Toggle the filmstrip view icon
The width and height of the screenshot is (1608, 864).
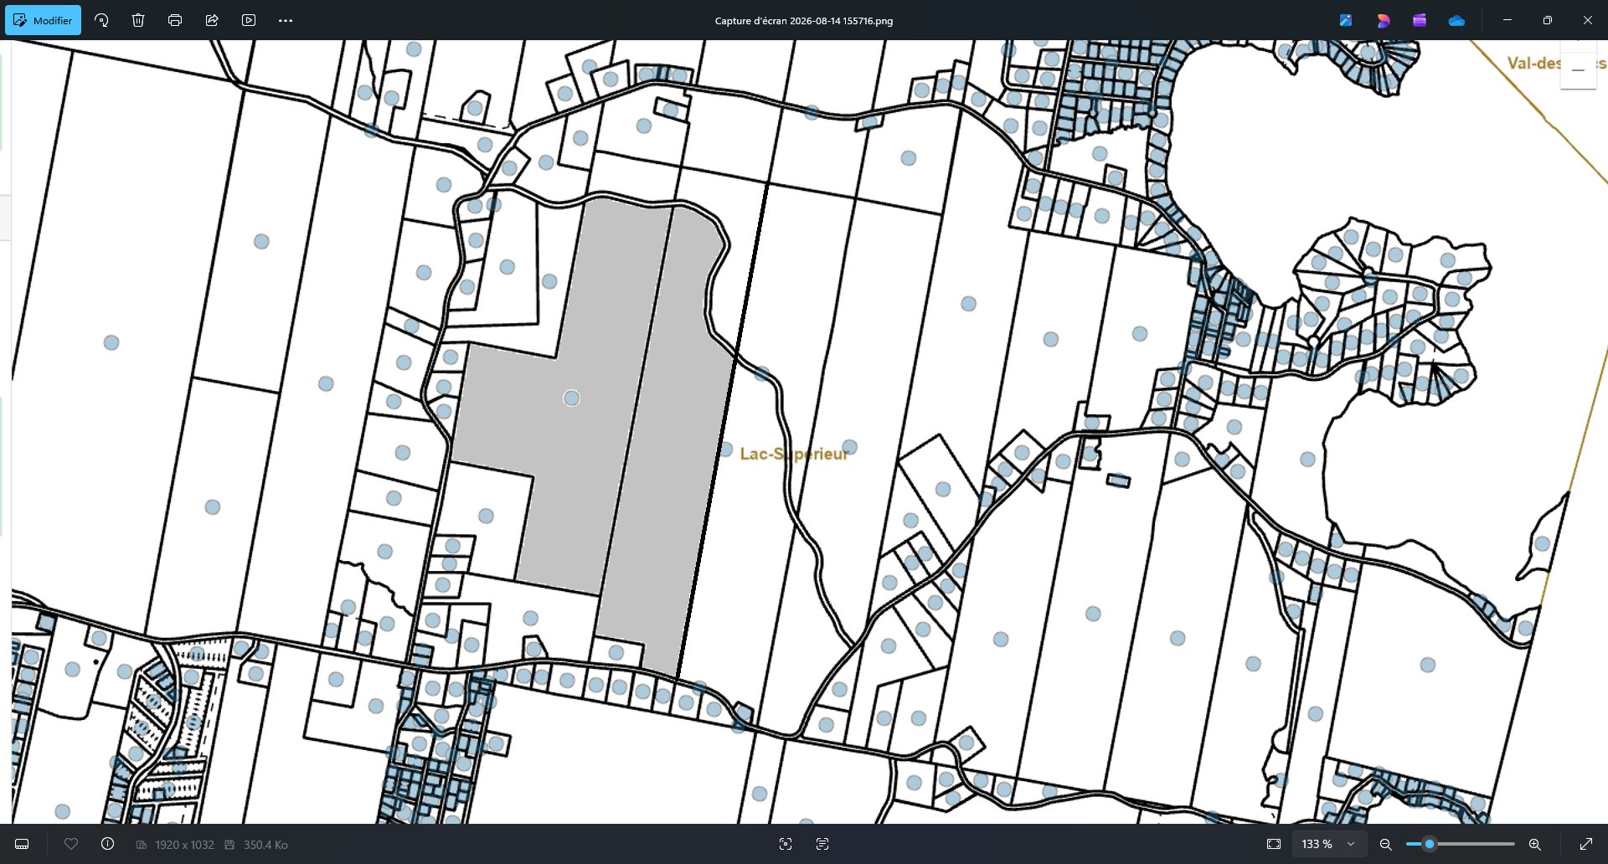[23, 844]
